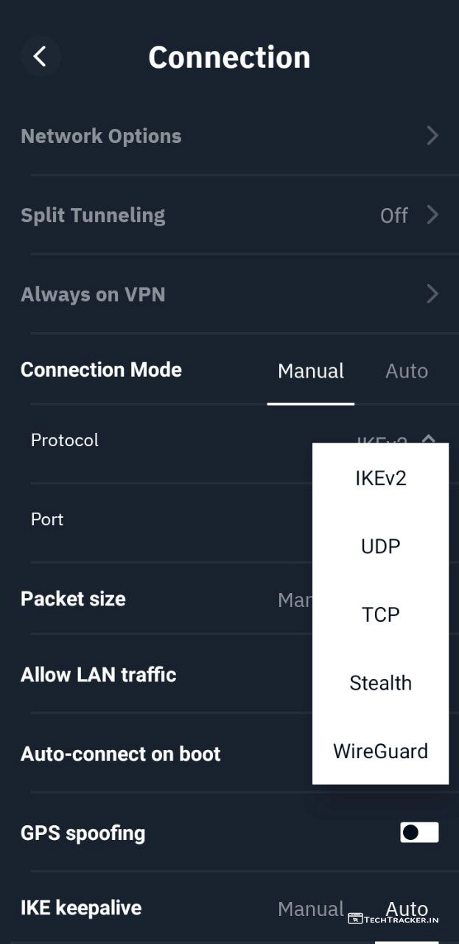Choose UDP protocol option
Screen dimensions: 459x944
point(380,546)
